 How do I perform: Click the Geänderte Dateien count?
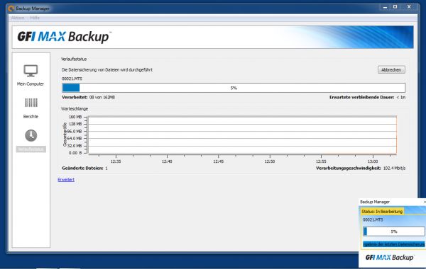point(106,168)
